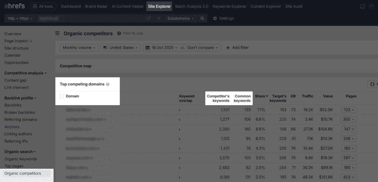Open the Pages dropdown showing 423

tap(348, 177)
